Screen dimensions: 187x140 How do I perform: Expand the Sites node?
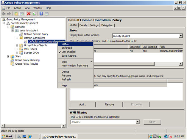pyautogui.click(x=8, y=56)
